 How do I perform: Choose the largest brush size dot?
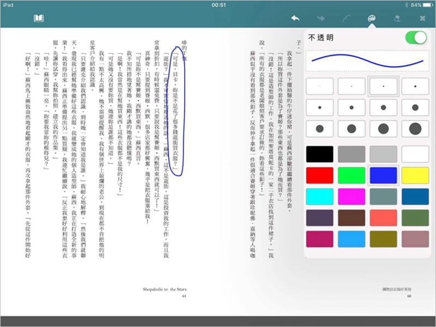415,129
